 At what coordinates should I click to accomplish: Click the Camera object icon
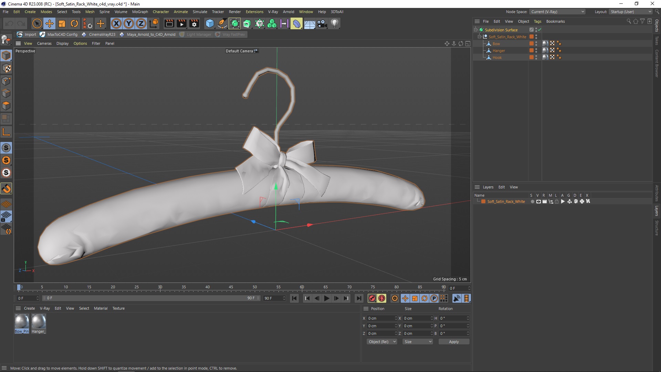coord(322,23)
